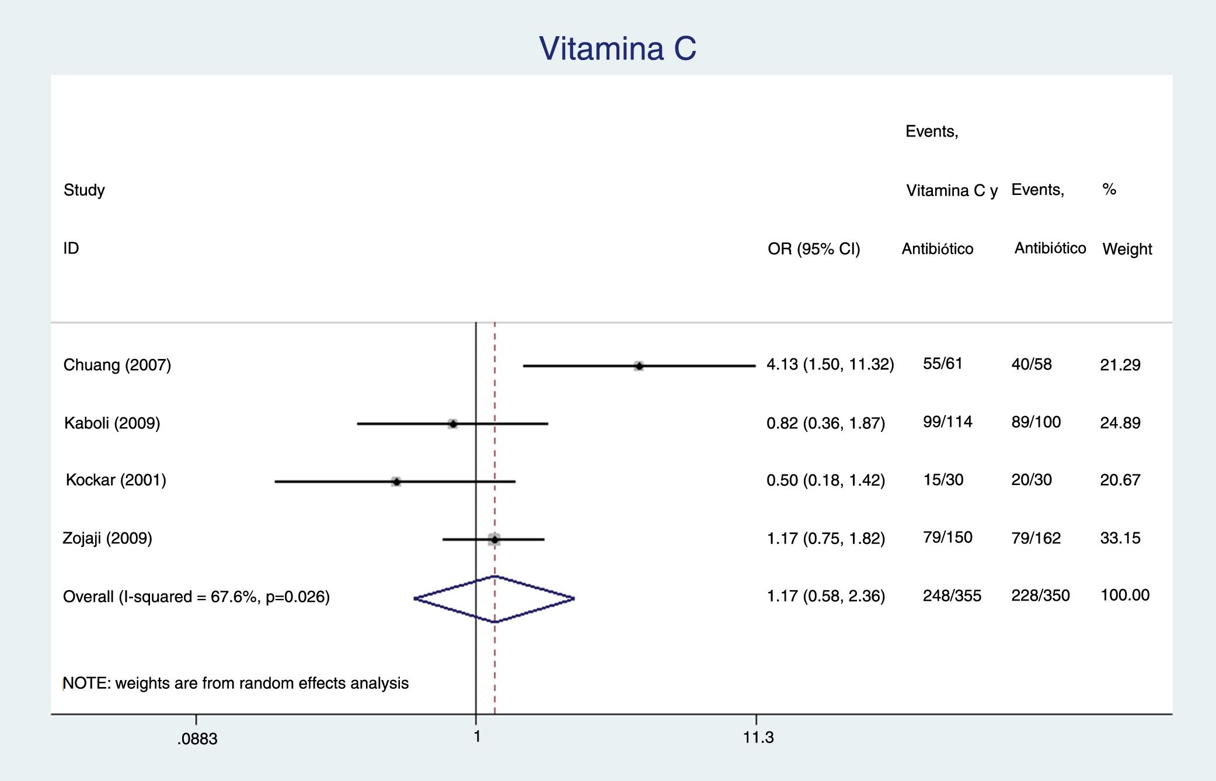Click the 100.00 total weight value
Image resolution: width=1216 pixels, height=781 pixels.
pos(1124,595)
